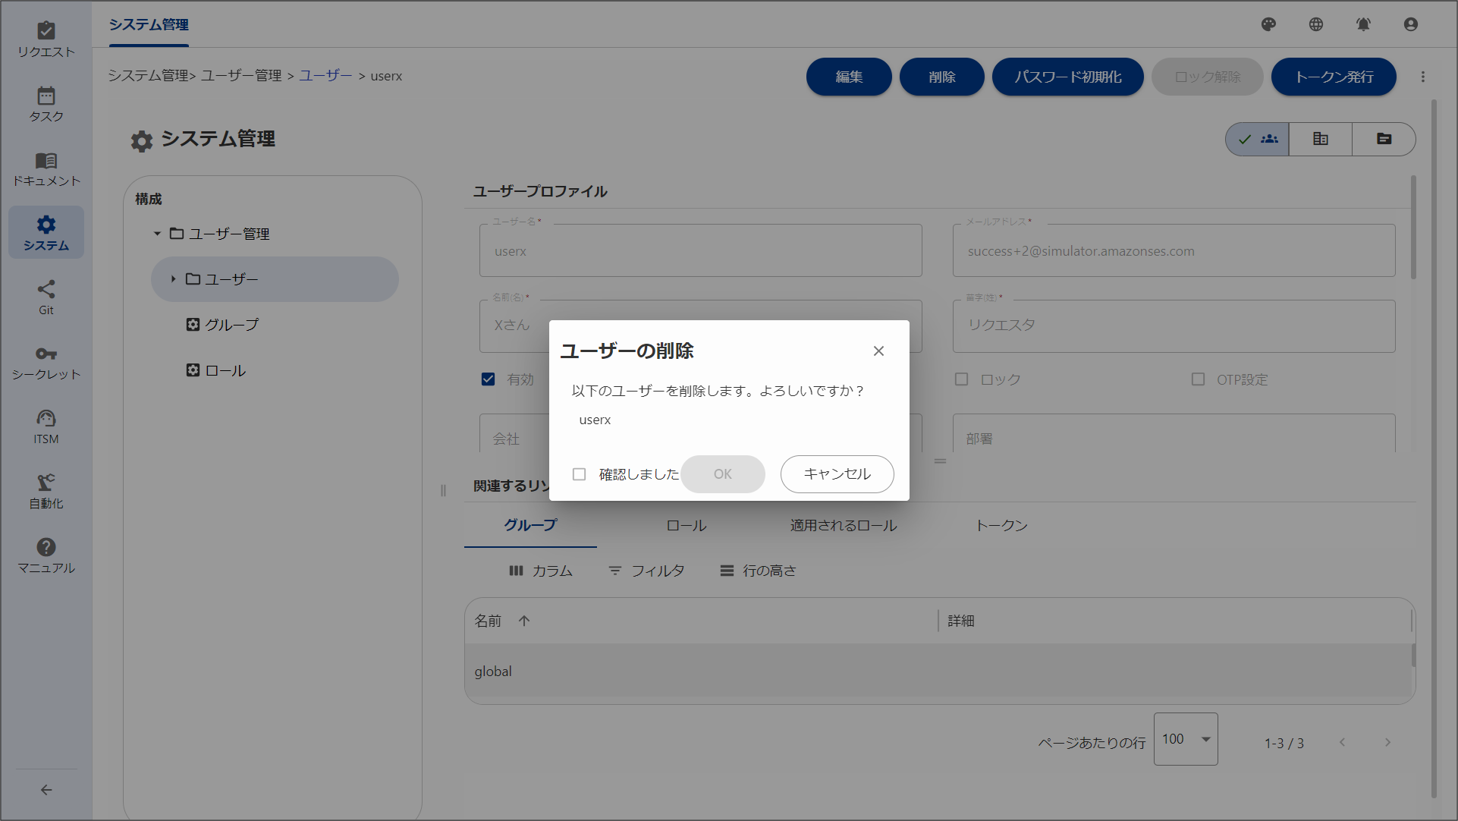Image resolution: width=1458 pixels, height=821 pixels.
Task: Click the パスワード初期化 button
Action: pos(1068,77)
